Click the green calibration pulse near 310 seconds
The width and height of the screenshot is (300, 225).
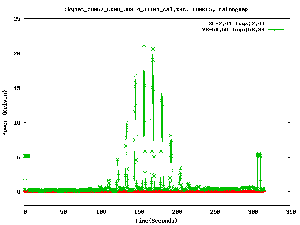tap(259, 155)
